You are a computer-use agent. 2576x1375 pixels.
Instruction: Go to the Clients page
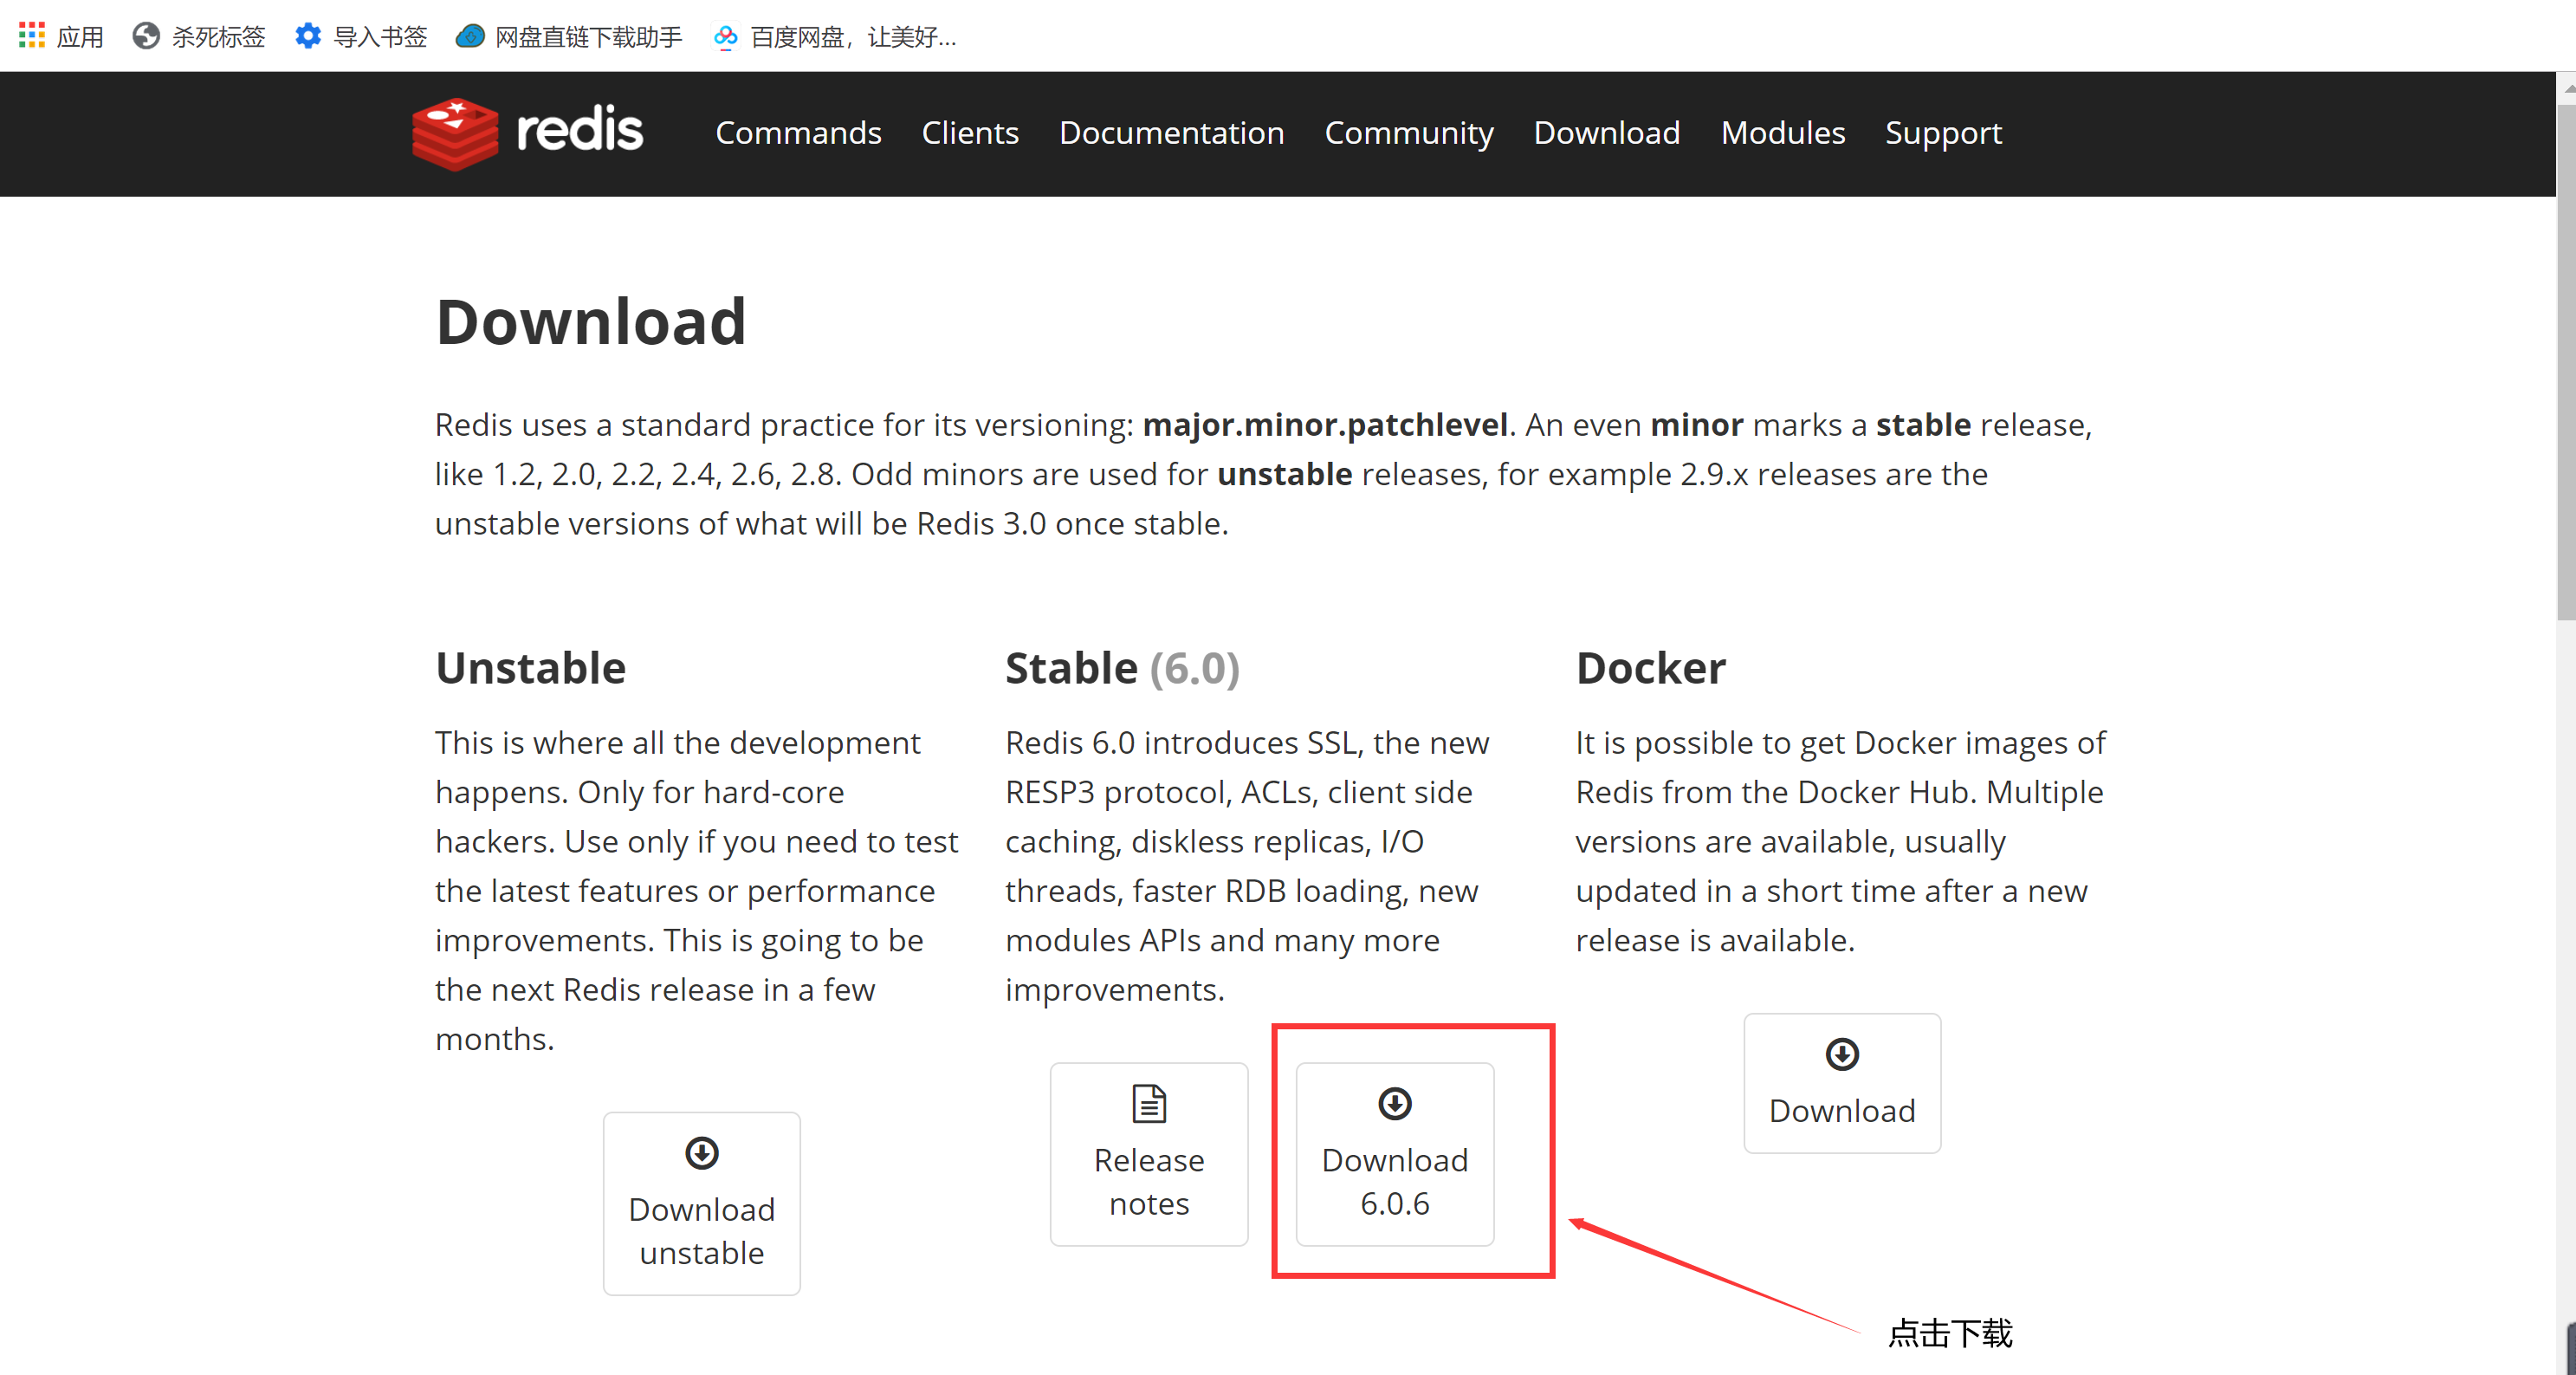(970, 133)
